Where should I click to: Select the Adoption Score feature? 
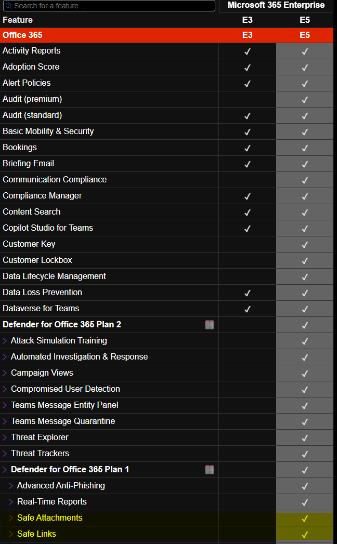coord(31,67)
